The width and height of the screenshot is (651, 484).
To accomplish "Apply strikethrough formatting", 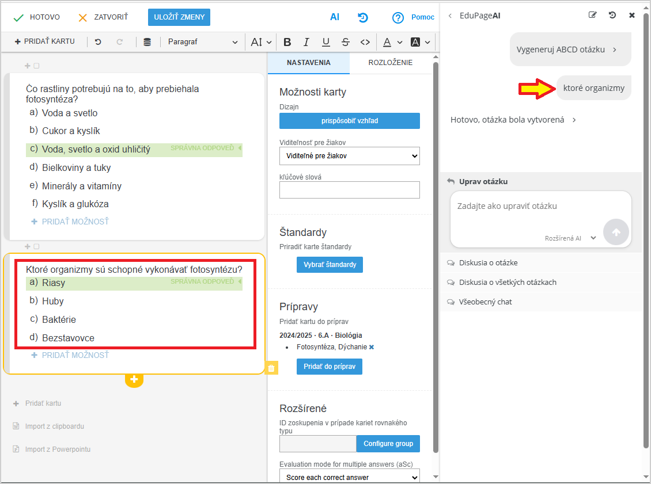I will click(345, 42).
